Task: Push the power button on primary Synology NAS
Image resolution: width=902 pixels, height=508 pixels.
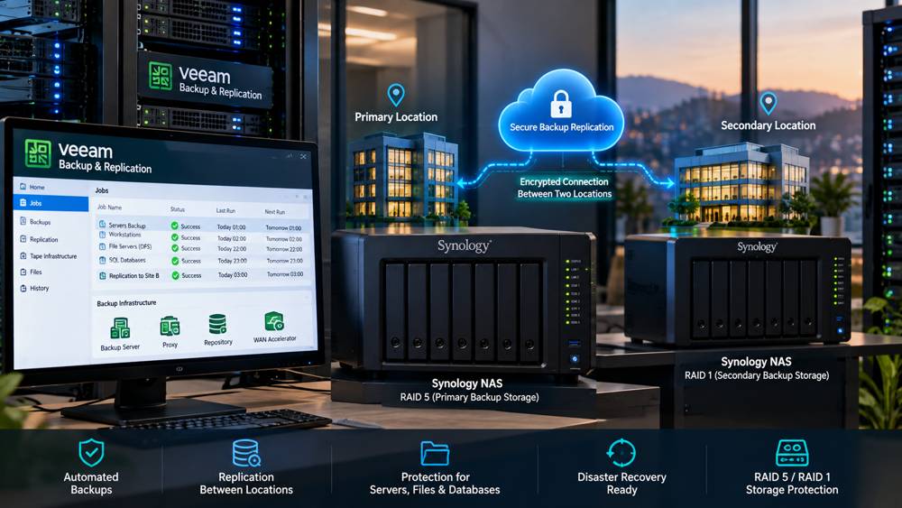Action: [575, 359]
